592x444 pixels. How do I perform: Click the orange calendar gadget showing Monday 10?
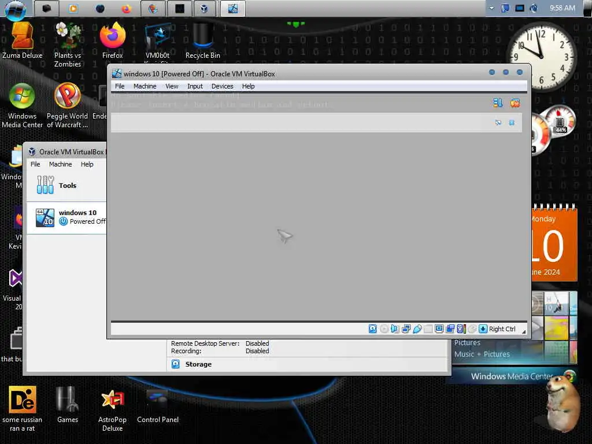(554, 243)
